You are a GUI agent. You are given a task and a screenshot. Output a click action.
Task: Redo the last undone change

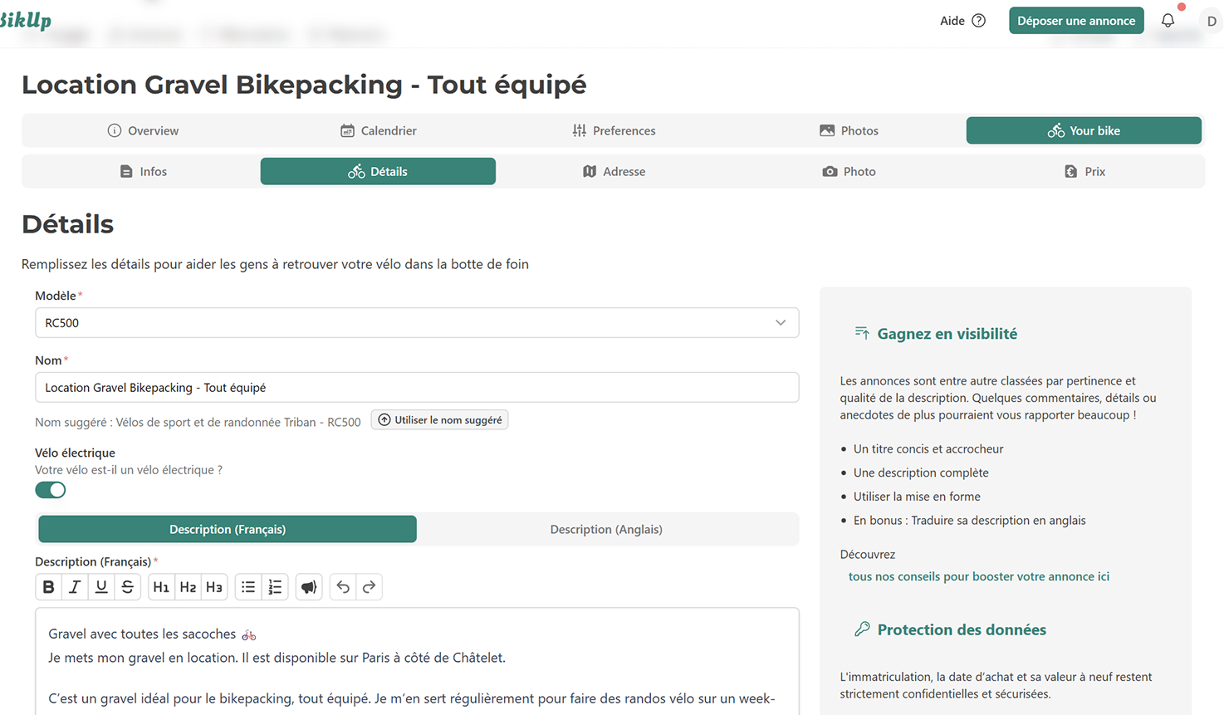tap(369, 586)
